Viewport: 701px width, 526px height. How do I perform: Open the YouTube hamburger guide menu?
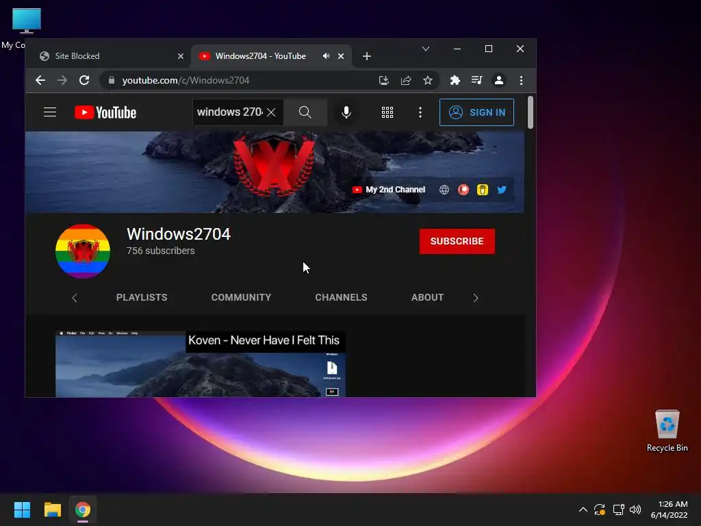click(50, 112)
